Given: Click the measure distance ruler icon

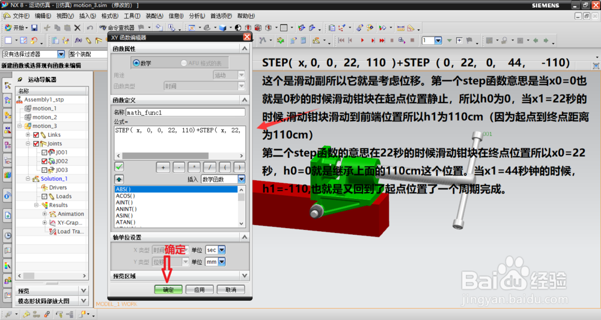Looking at the screenshot, I should click(400, 28).
